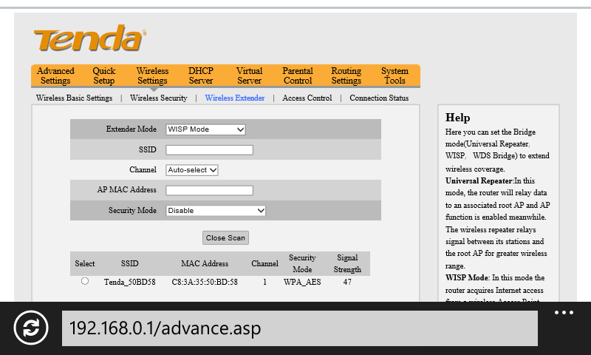Click the WISP Mode help term
Viewport: 591px width, 355px height.
pyautogui.click(x=467, y=277)
